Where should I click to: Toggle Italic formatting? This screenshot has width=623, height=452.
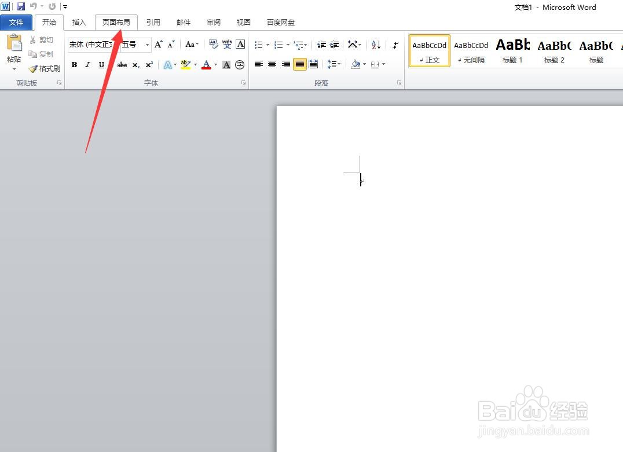88,65
